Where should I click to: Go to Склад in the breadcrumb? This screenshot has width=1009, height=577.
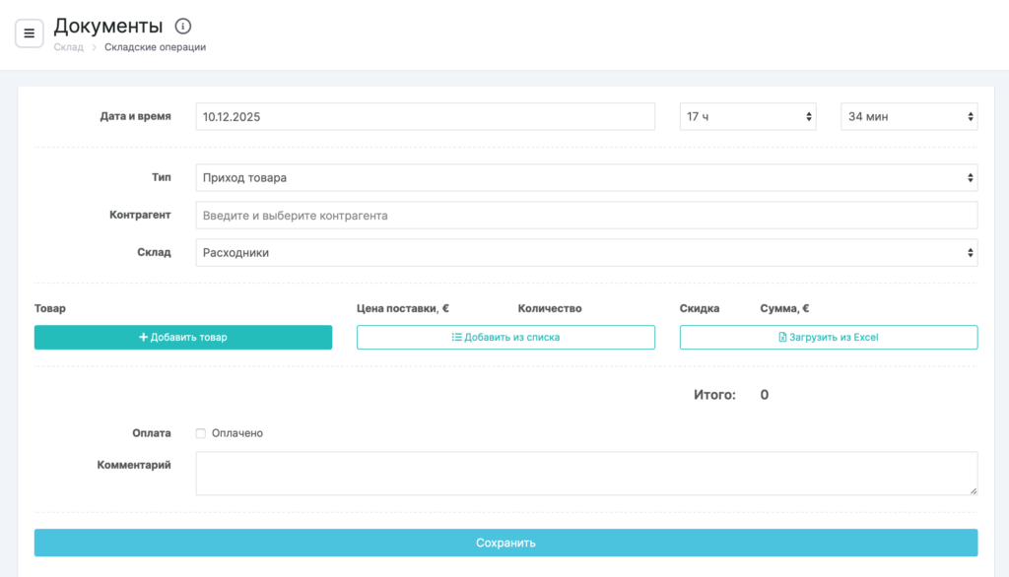[68, 47]
